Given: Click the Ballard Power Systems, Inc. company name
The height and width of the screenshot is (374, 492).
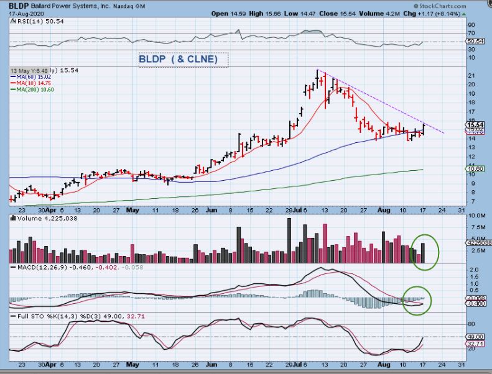Looking at the screenshot, I should point(71,6).
